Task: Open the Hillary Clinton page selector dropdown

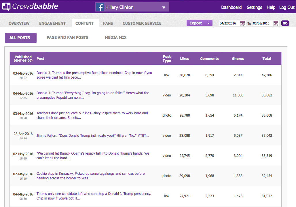Action: point(132,7)
